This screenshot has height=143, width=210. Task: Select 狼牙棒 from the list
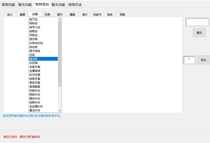(x=43, y=39)
